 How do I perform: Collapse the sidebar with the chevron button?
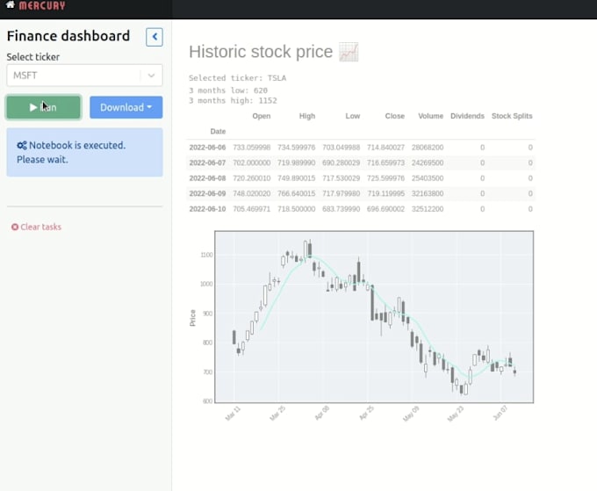click(155, 37)
